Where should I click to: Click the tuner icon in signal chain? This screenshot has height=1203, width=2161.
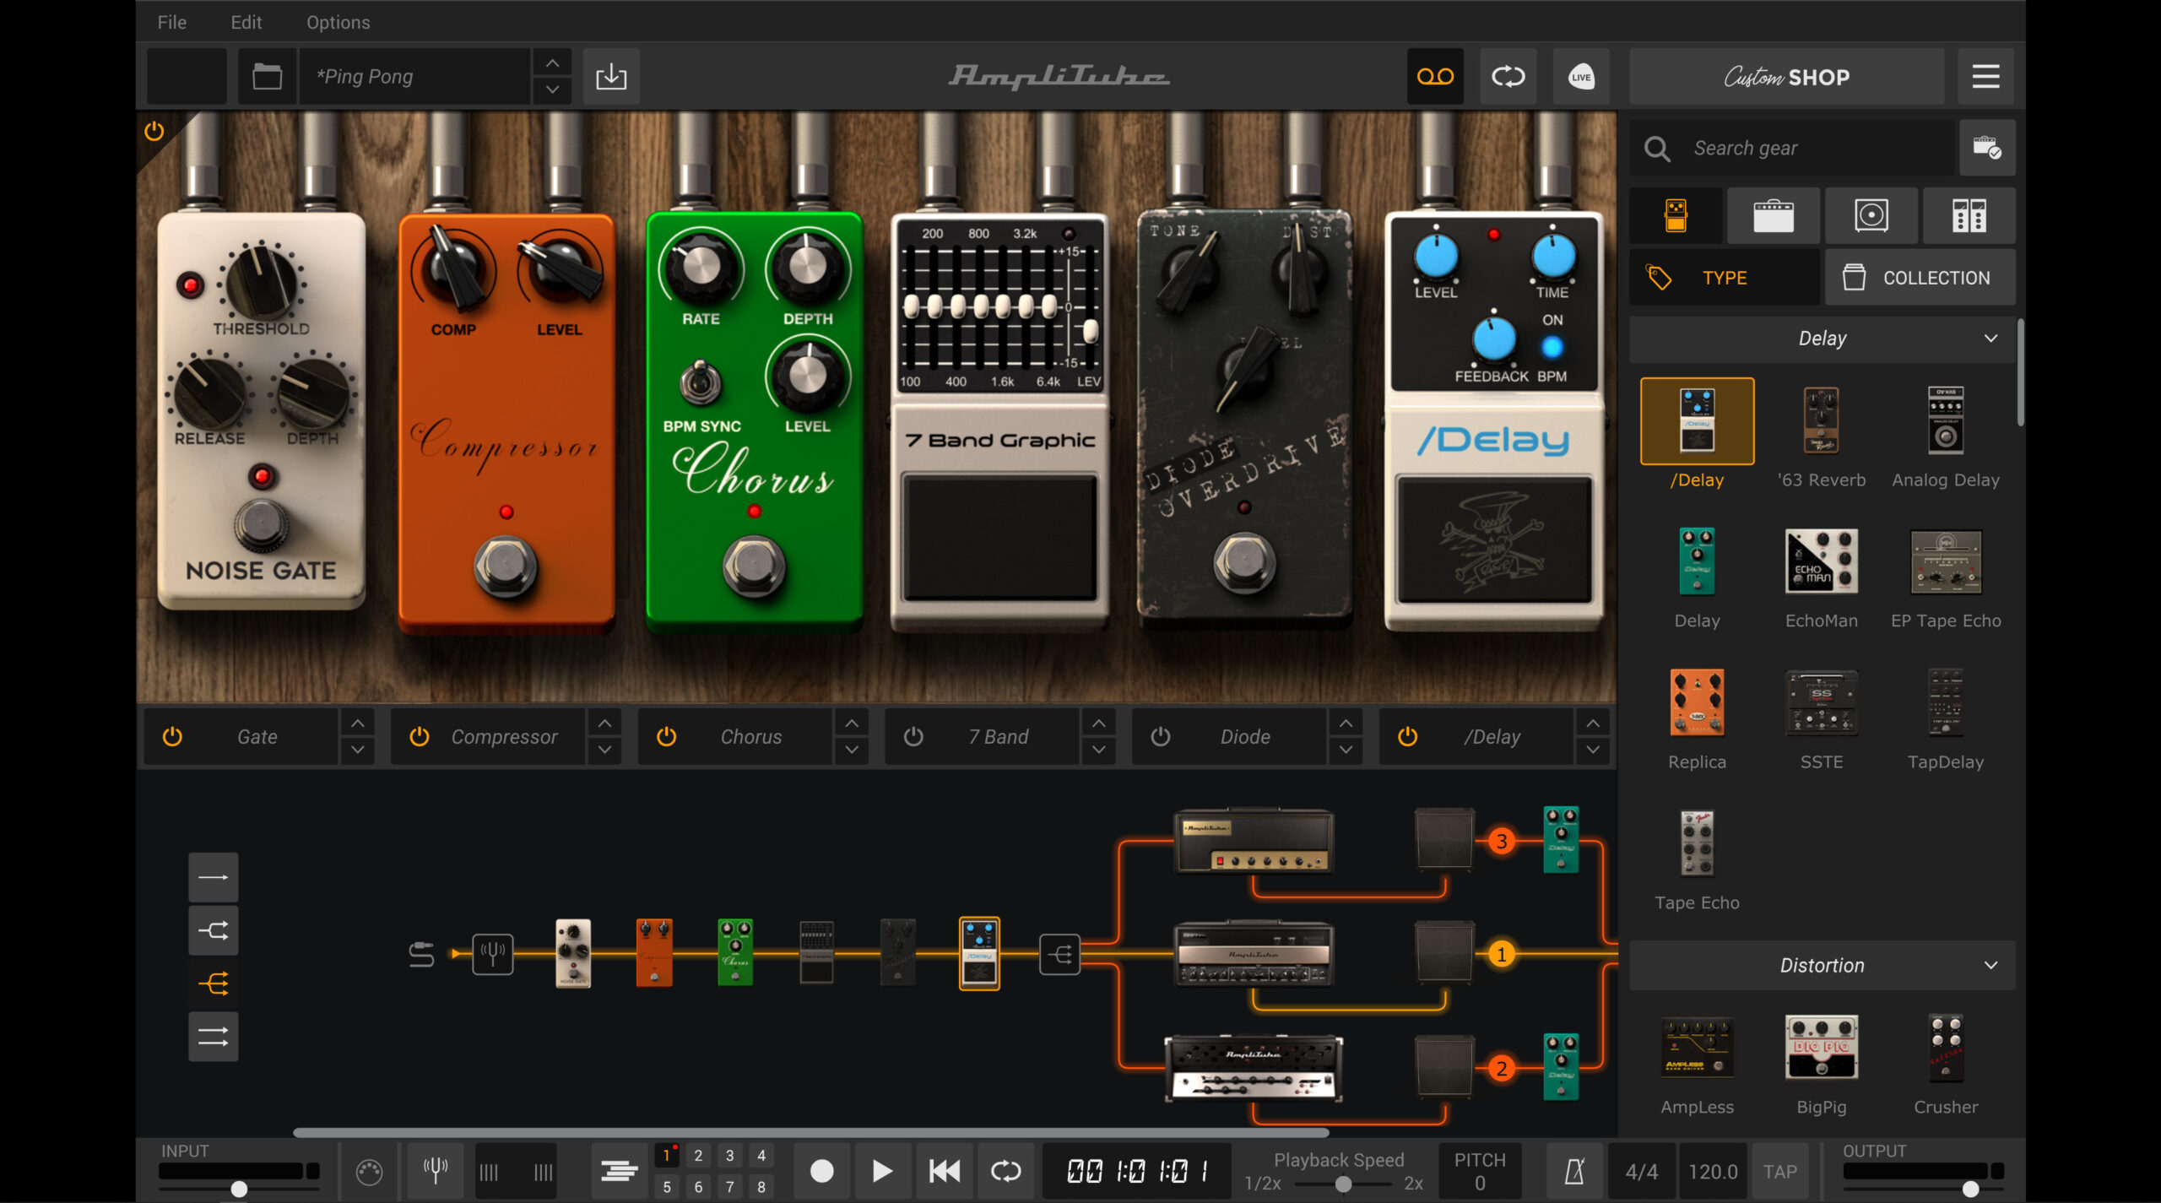point(492,954)
